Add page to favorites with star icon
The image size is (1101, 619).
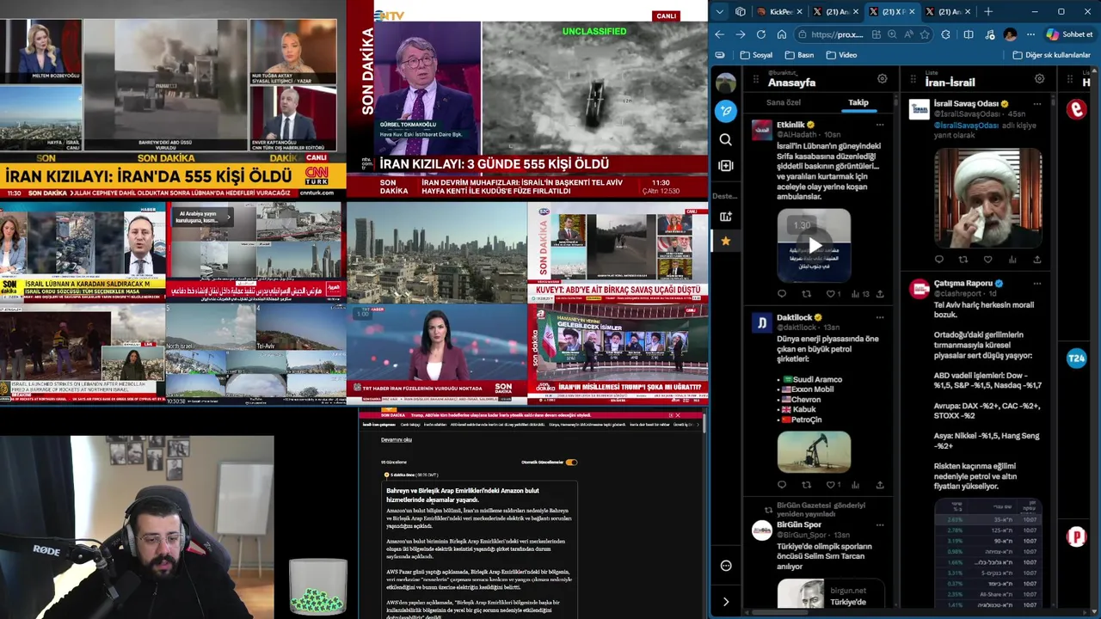925,34
